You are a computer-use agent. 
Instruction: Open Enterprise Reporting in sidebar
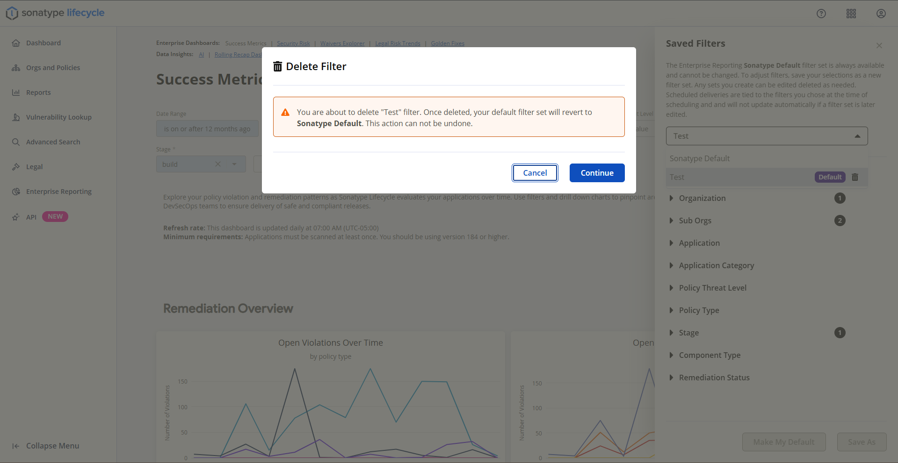click(59, 192)
